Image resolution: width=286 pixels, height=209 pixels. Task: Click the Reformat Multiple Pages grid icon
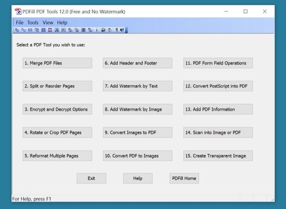coord(44,30)
